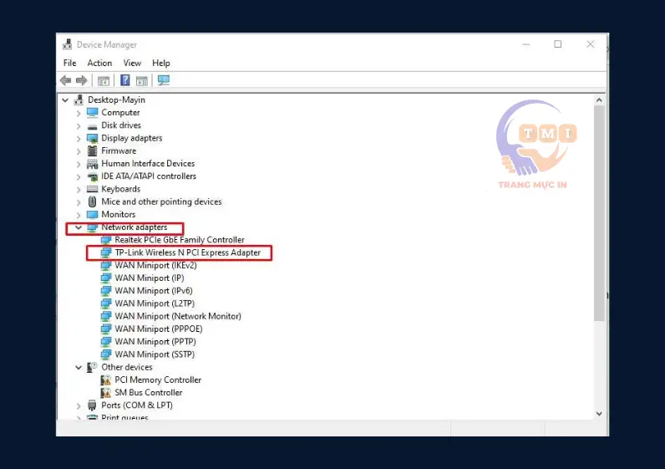Click the TP-Link Wireless adapter icon
This screenshot has height=469, width=665.
pos(106,253)
